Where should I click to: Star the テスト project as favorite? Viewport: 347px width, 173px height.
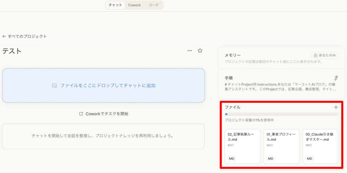[200, 51]
